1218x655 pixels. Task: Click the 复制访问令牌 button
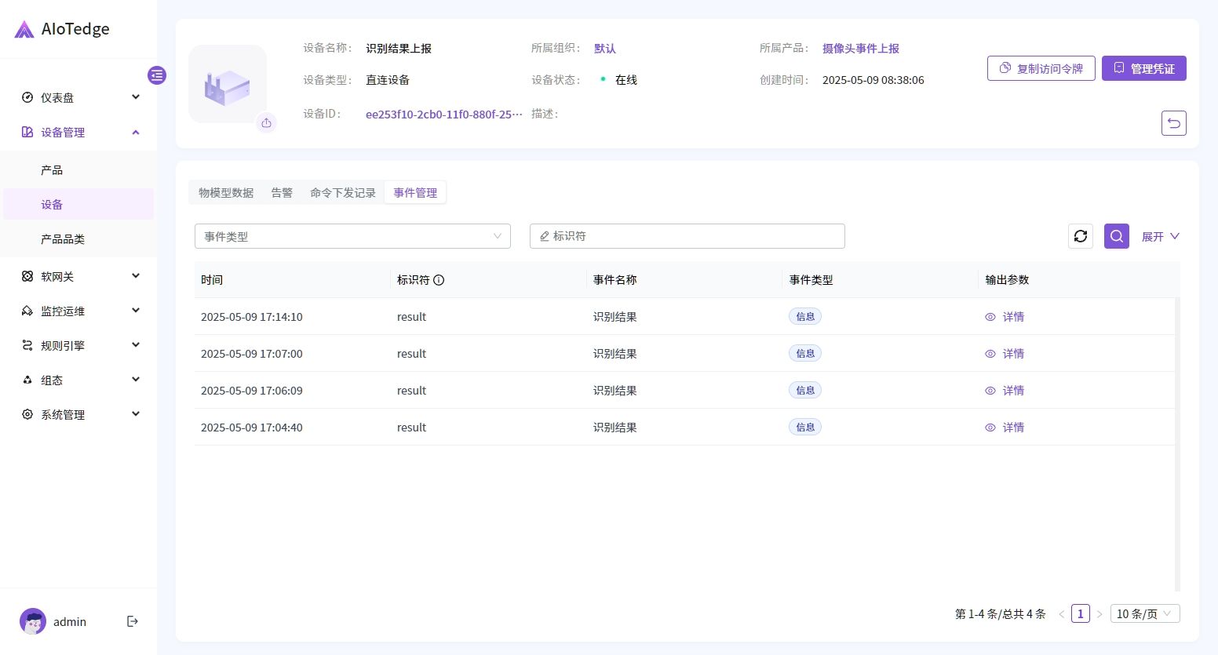tap(1041, 68)
